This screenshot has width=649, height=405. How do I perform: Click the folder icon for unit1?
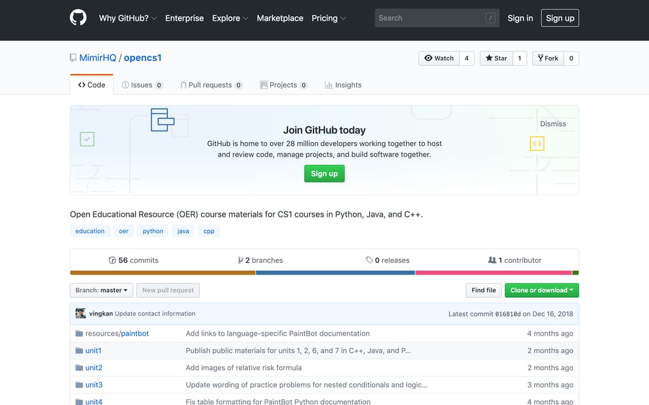(79, 350)
